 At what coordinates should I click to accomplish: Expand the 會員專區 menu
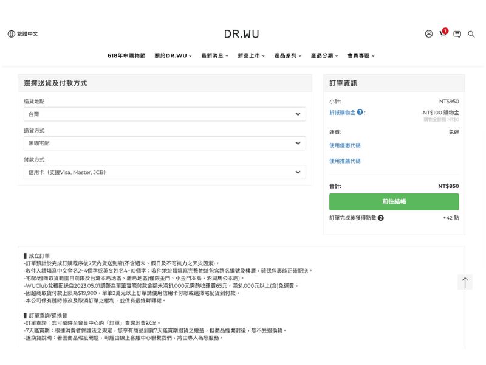click(x=361, y=55)
